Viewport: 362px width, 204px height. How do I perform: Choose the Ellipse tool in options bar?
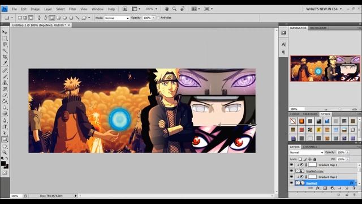tap(65, 18)
